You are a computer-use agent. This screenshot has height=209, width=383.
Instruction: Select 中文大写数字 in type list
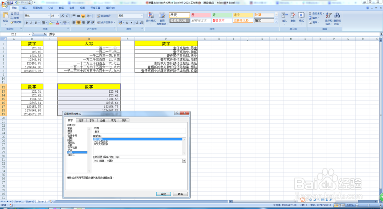click(101, 144)
